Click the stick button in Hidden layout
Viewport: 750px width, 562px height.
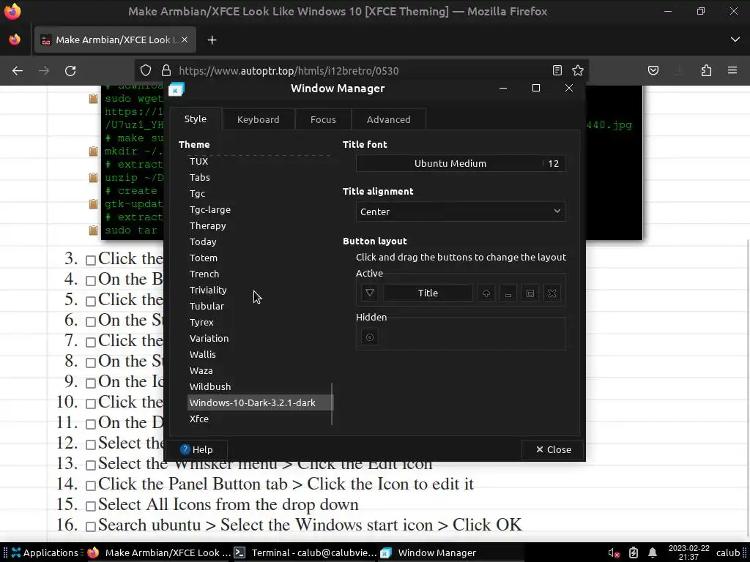tap(370, 337)
